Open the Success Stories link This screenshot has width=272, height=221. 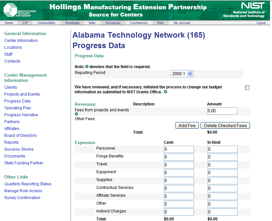click(19, 149)
